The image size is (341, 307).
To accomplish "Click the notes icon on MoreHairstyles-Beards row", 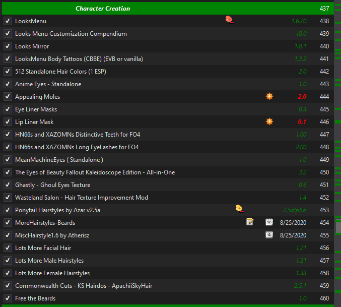I will [250, 222].
